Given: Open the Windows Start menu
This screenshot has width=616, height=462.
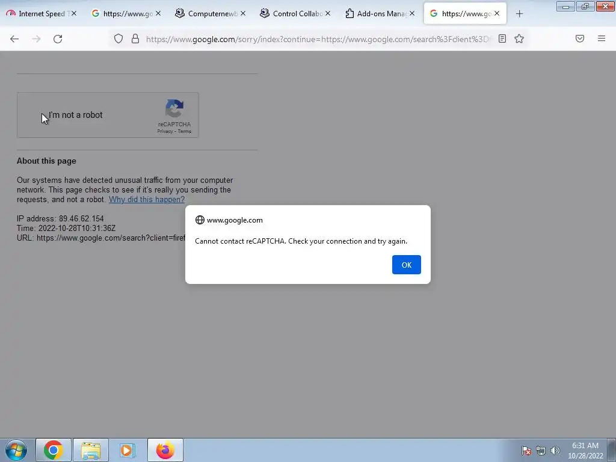Looking at the screenshot, I should point(16,450).
